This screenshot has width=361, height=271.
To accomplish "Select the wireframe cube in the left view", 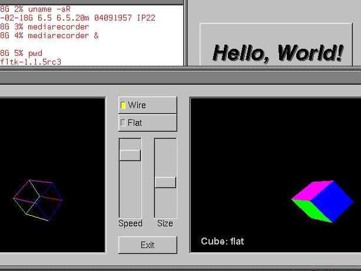I will tap(38, 200).
